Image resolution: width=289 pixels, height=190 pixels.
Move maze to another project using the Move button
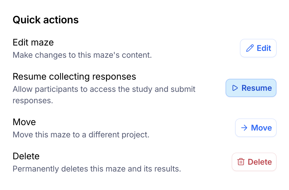click(x=256, y=128)
